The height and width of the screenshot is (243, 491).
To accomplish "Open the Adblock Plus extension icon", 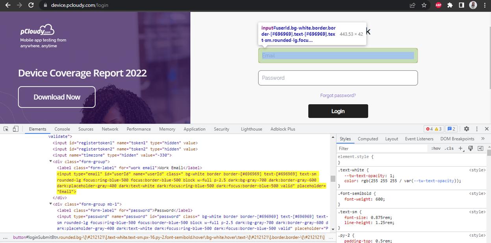I will click(x=438, y=5).
